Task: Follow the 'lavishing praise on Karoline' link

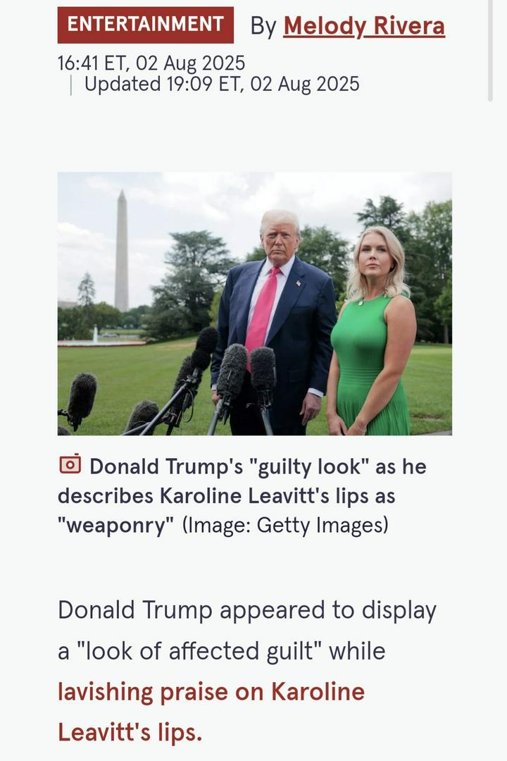Action: (x=211, y=692)
